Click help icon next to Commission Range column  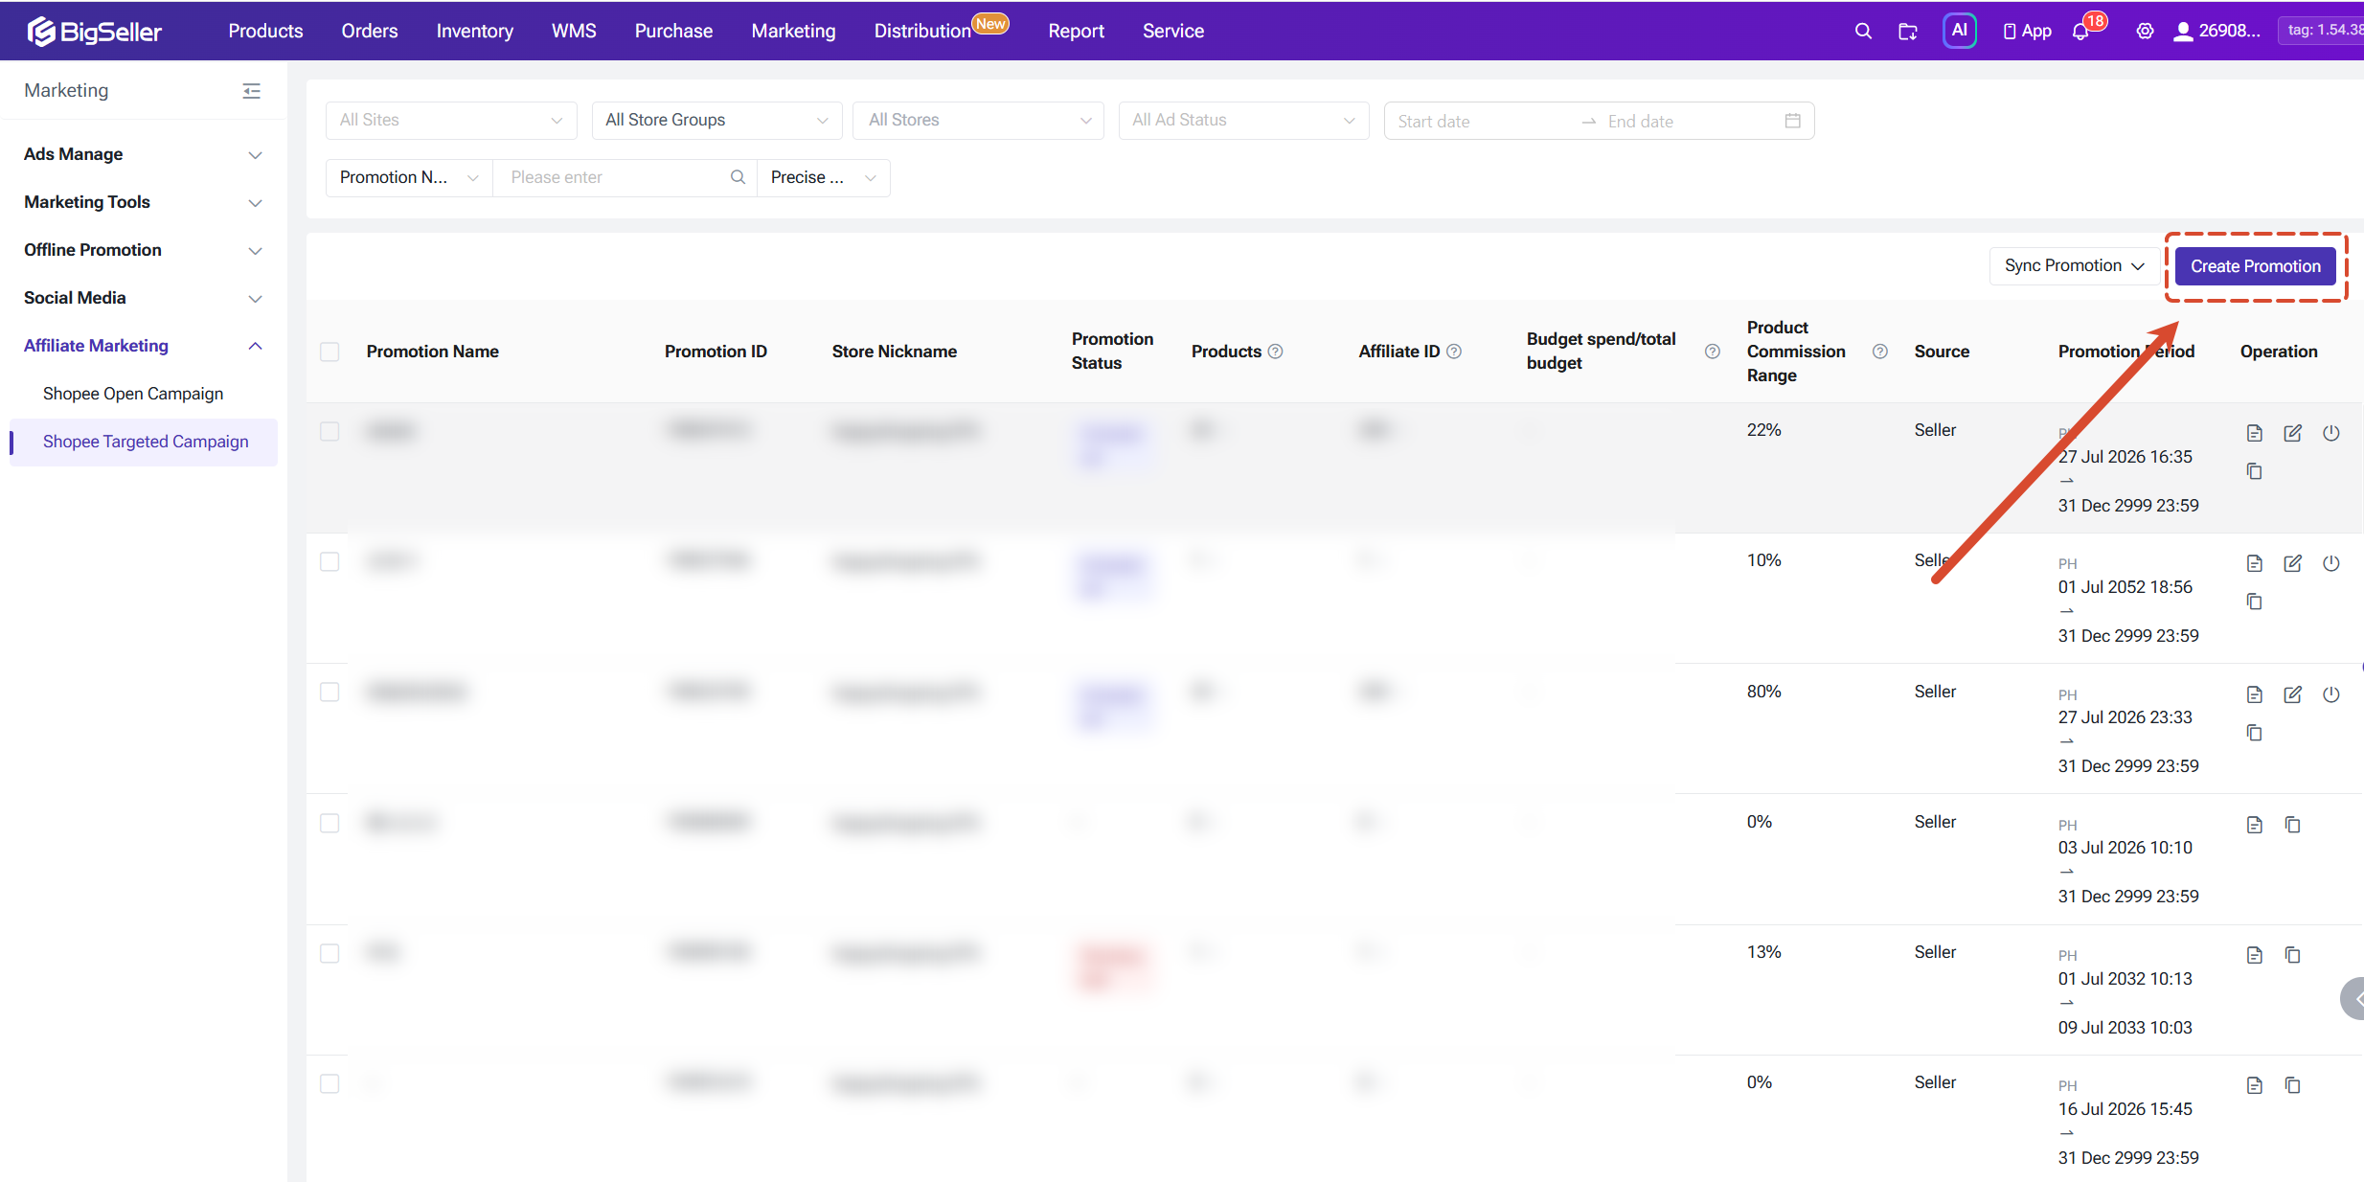tap(1879, 352)
